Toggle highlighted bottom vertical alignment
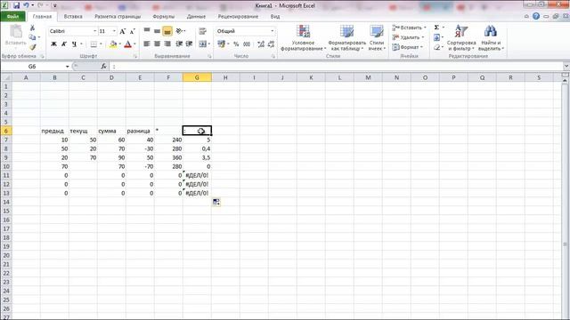 point(167,31)
